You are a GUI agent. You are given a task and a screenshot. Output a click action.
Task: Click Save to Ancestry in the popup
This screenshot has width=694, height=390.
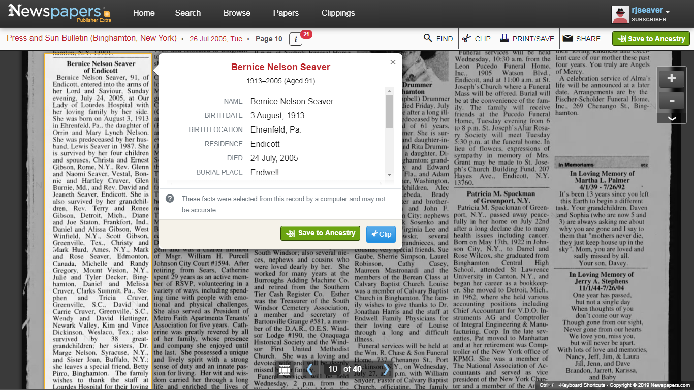tap(320, 233)
